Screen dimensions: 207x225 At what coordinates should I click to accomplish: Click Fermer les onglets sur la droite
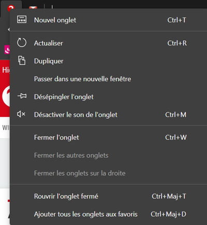coord(80,173)
